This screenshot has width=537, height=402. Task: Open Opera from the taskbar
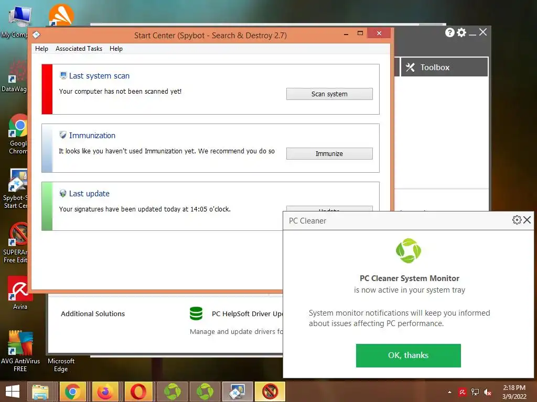pos(138,392)
